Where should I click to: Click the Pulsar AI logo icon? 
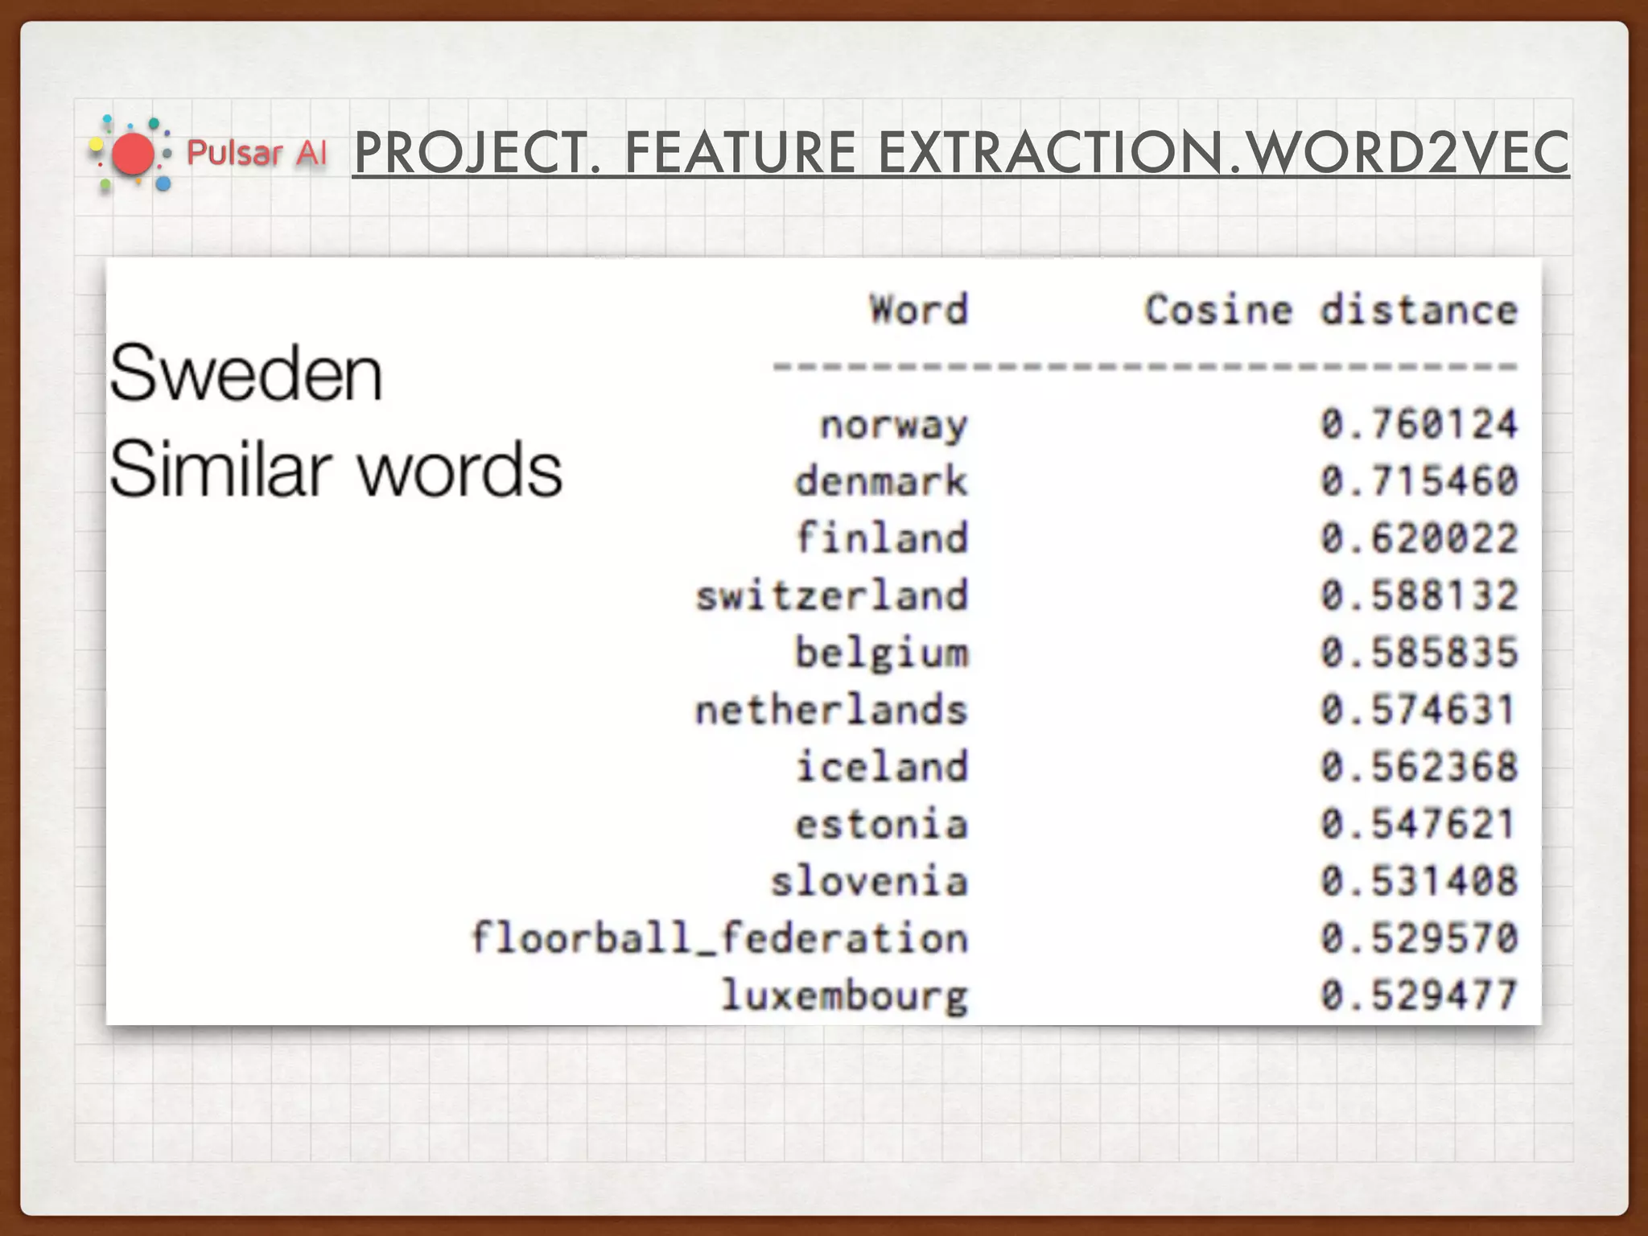coord(130,154)
